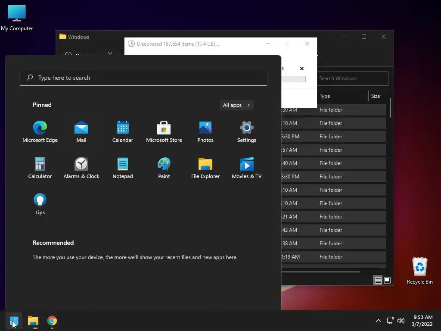Screen dimensions: 441x331
Task: Click the Search Windows field in Explorer
Action: click(x=353, y=78)
